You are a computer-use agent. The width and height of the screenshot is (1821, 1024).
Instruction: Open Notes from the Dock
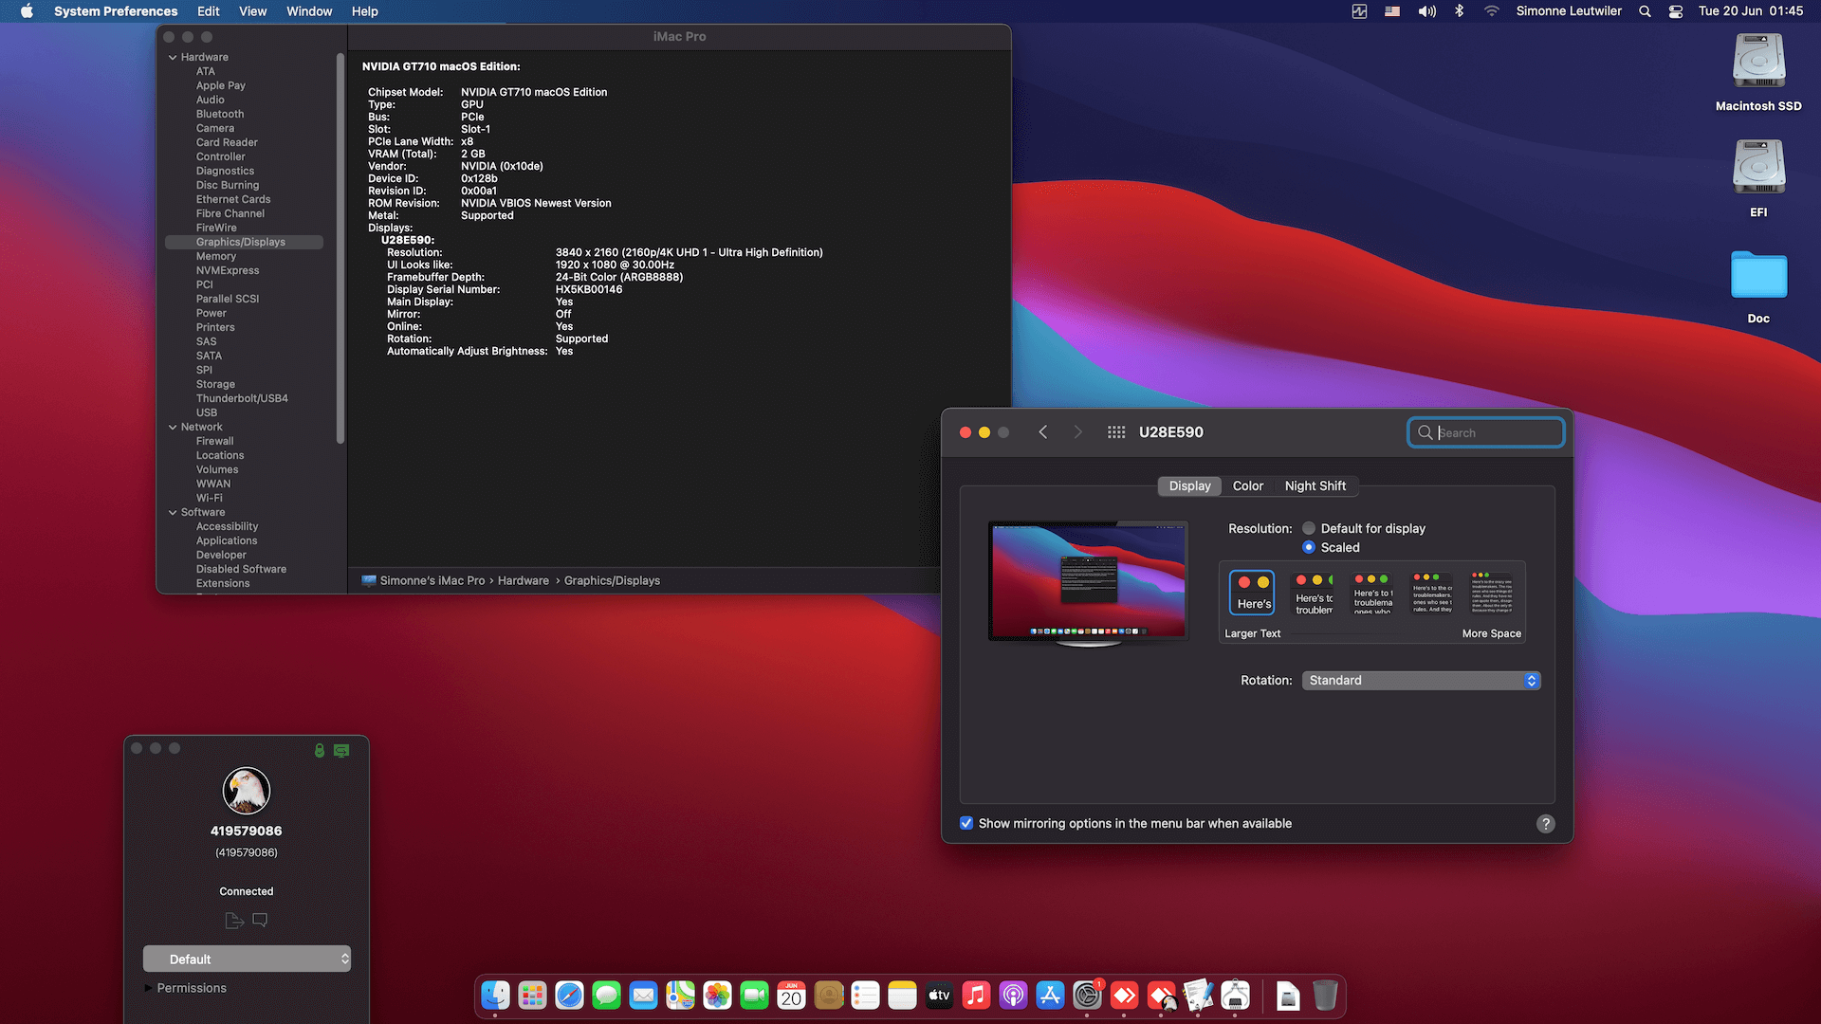point(902,996)
